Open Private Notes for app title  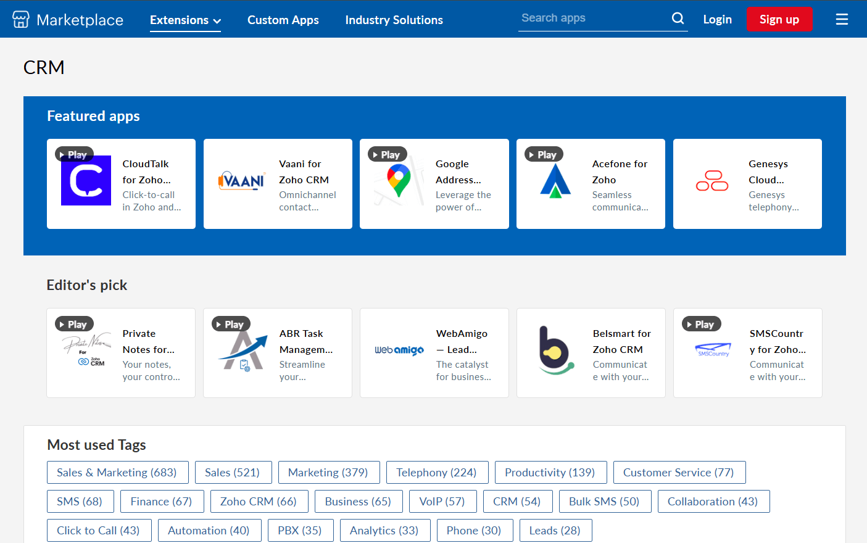coord(149,341)
